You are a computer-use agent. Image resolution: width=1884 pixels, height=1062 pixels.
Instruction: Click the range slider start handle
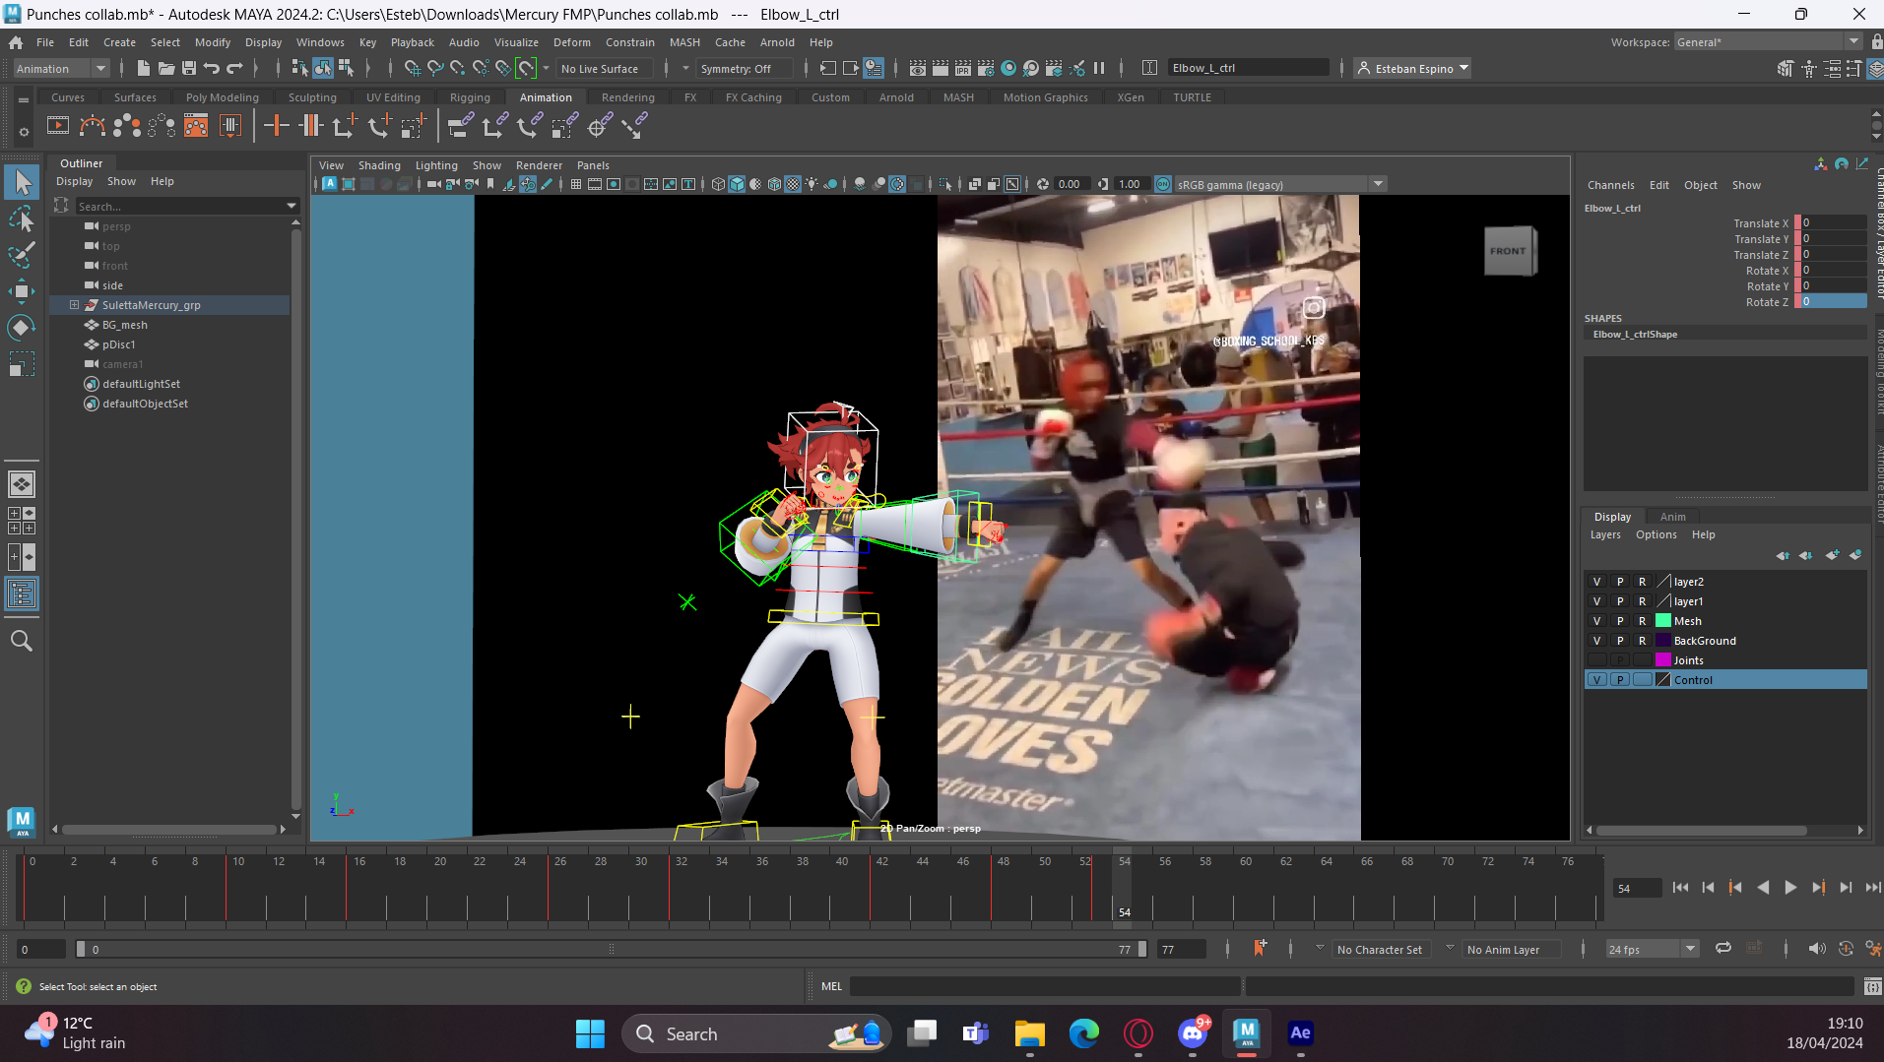pos(81,949)
